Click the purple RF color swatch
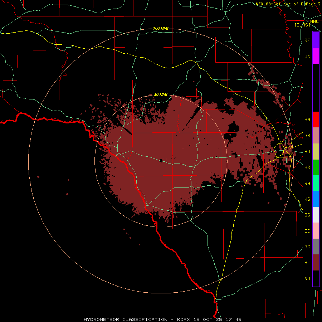This screenshot has width=322, height=322. 316,40
